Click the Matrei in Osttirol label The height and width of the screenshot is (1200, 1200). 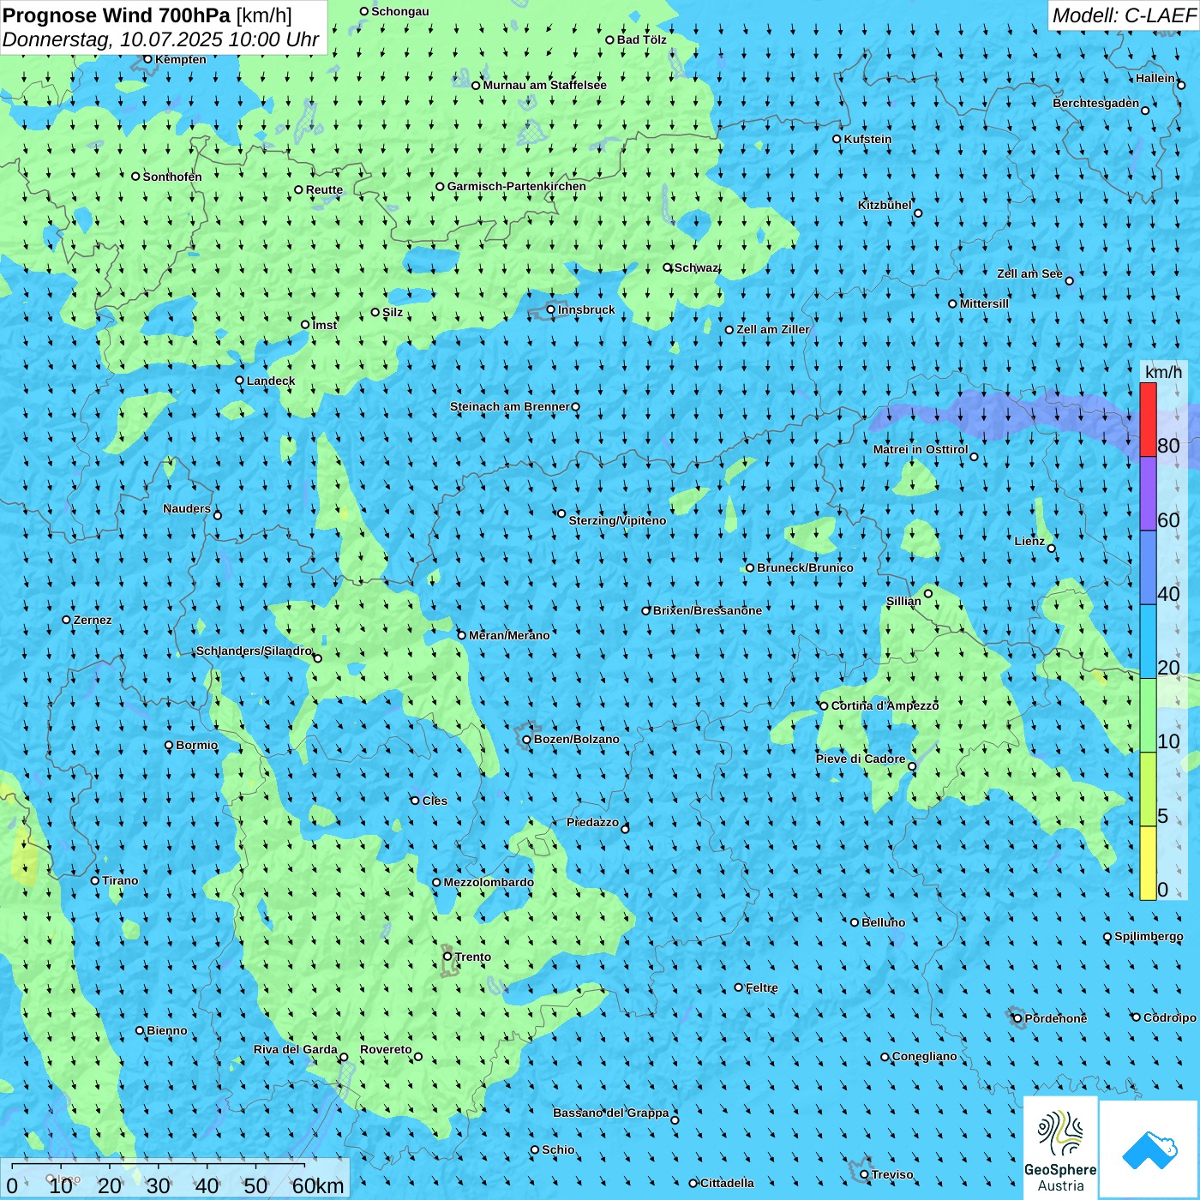921,449
